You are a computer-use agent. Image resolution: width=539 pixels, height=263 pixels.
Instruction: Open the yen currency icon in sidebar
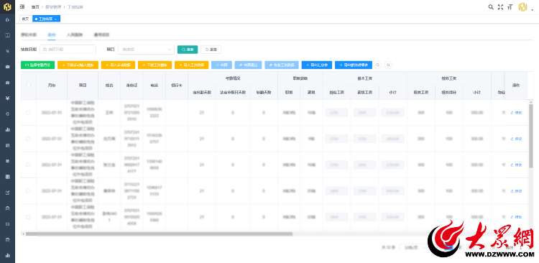point(8,98)
